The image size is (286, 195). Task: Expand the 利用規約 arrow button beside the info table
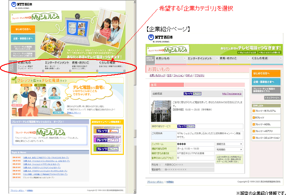tap(229, 150)
